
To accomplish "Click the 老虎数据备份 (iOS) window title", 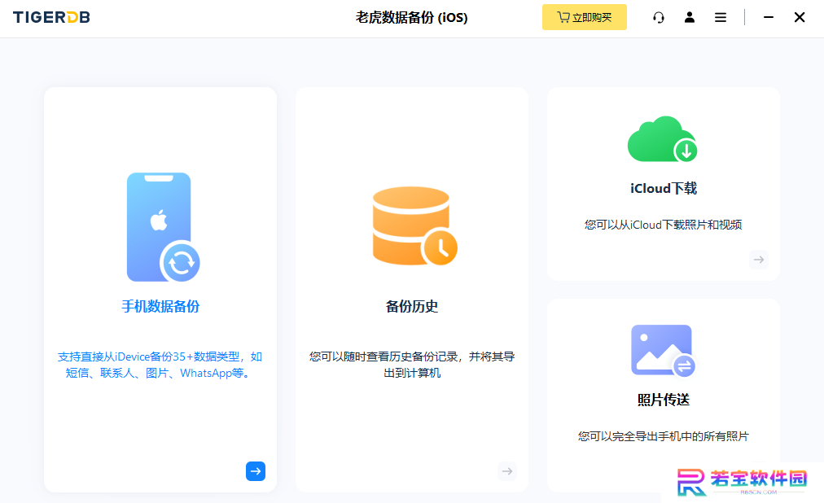I will [411, 17].
